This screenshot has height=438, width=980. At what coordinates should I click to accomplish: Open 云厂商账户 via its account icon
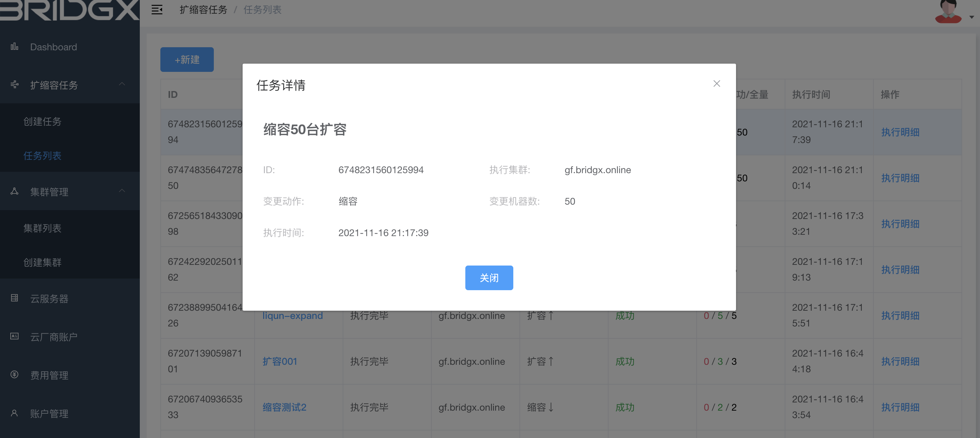tap(14, 337)
